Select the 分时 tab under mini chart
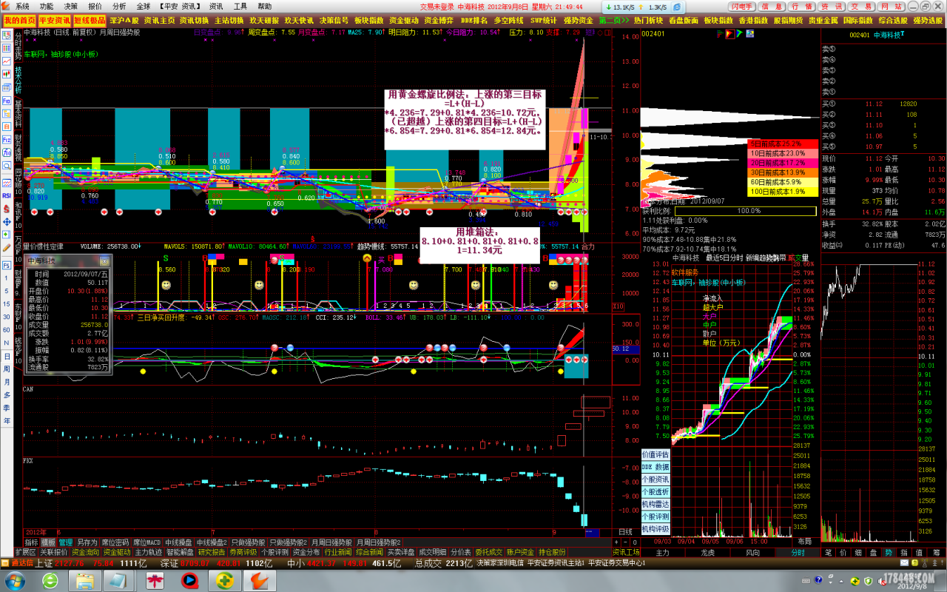This screenshot has width=947, height=592. click(798, 552)
